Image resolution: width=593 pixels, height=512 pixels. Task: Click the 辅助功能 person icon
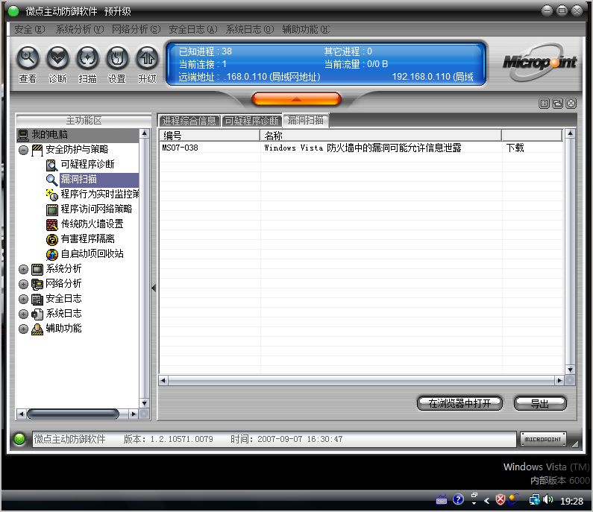coord(37,329)
